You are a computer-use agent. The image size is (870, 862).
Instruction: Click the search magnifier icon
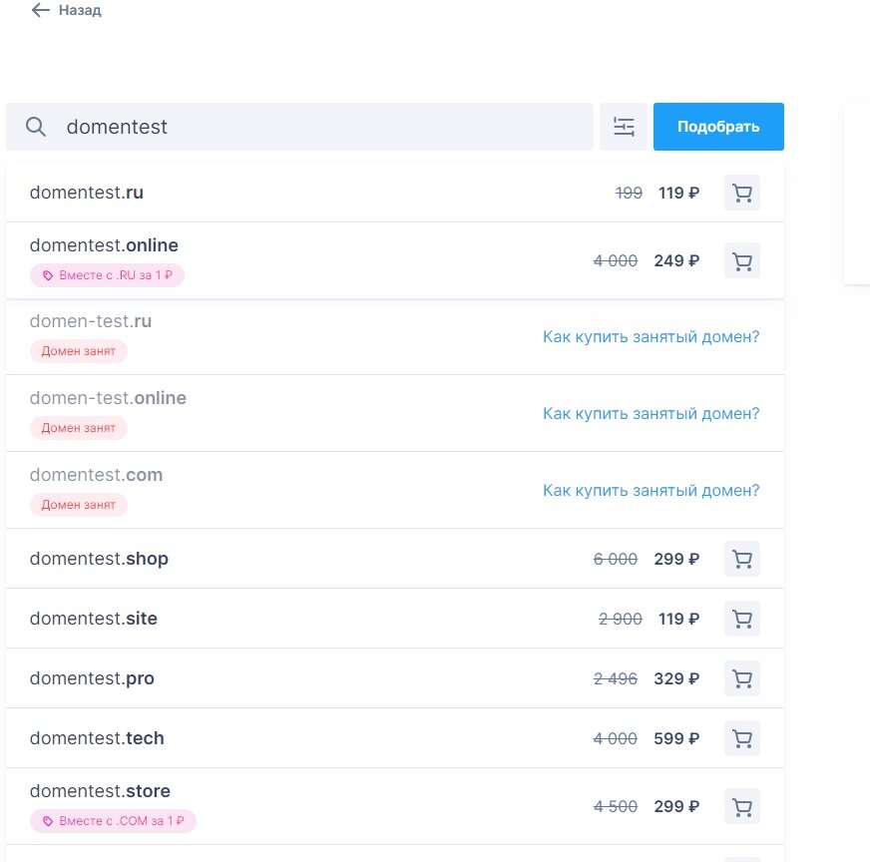(x=36, y=127)
